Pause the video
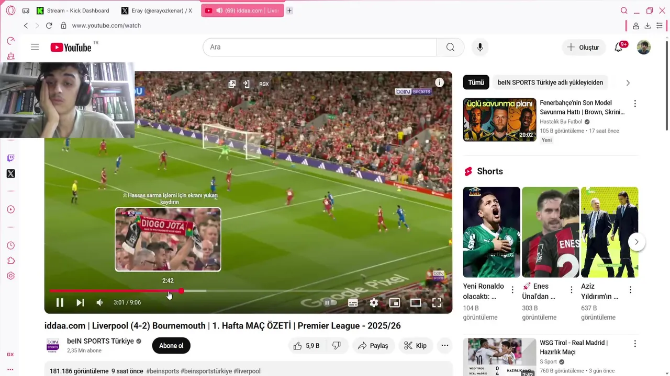Screen dimensions: 670x376 tap(60, 302)
